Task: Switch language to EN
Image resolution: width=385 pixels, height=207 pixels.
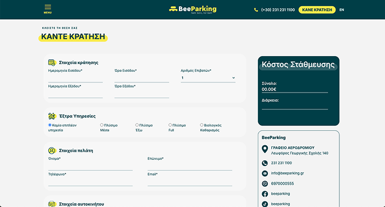Action: (x=342, y=10)
